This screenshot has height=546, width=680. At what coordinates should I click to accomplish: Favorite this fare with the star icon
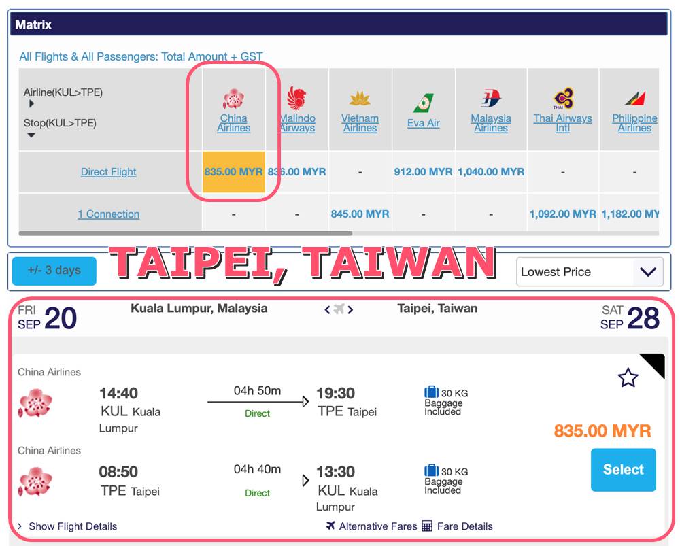click(628, 377)
